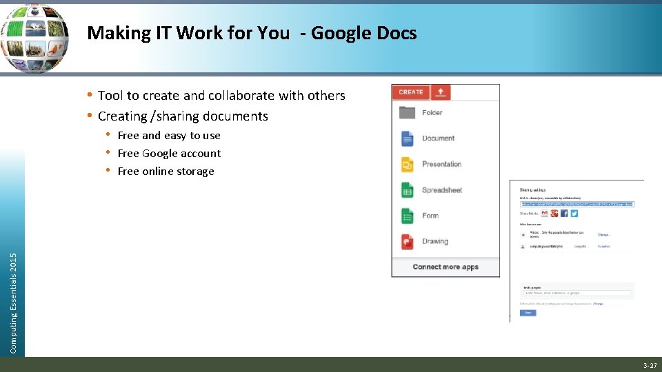The image size is (662, 372).
Task: Click the [Change] link under Invite people
Action: (599, 304)
